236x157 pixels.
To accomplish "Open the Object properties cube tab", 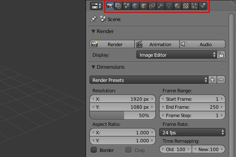I will point(144,6).
